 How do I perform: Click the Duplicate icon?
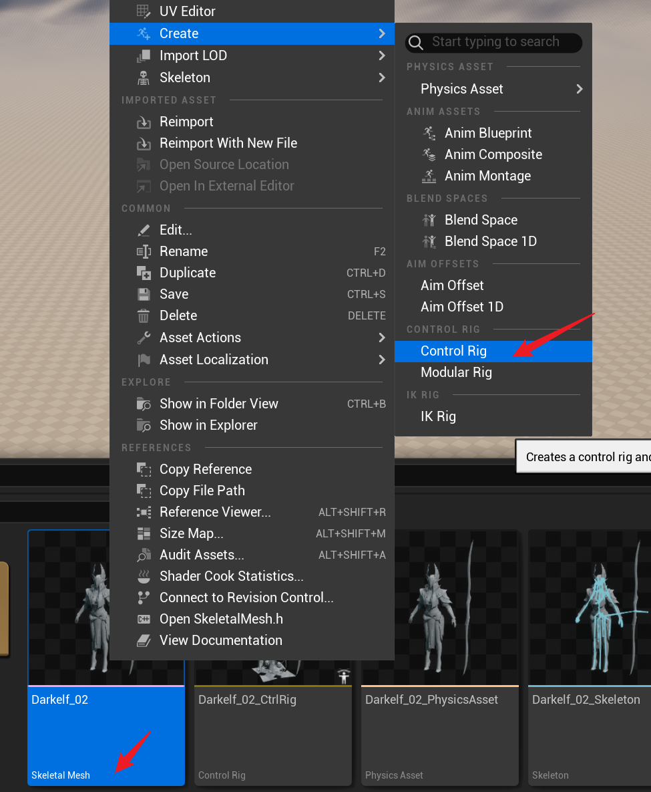pyautogui.click(x=144, y=273)
